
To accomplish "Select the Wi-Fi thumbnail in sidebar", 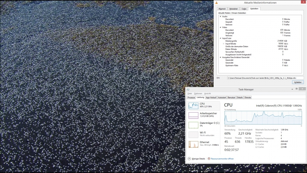I will (x=193, y=135).
